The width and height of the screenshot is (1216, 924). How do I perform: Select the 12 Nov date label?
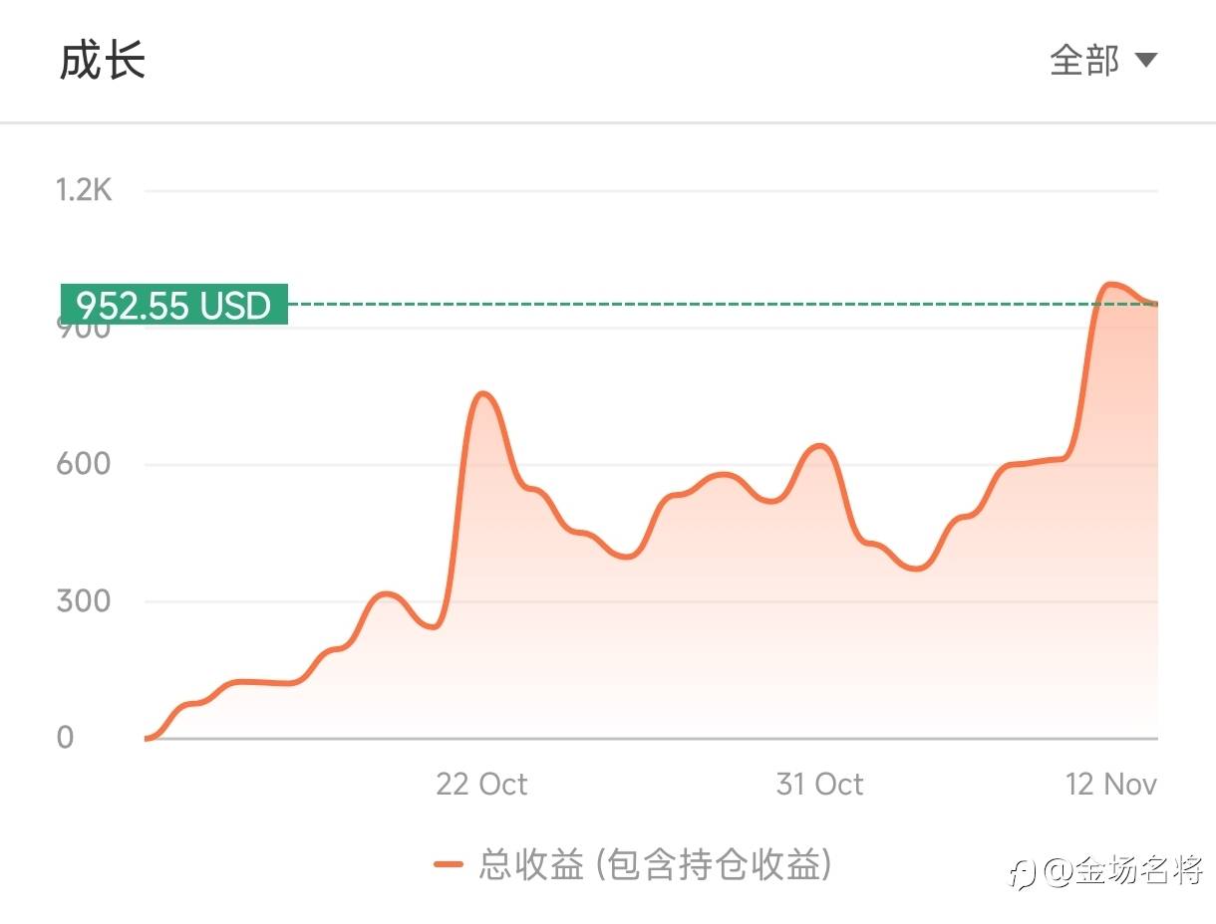pos(1111,784)
